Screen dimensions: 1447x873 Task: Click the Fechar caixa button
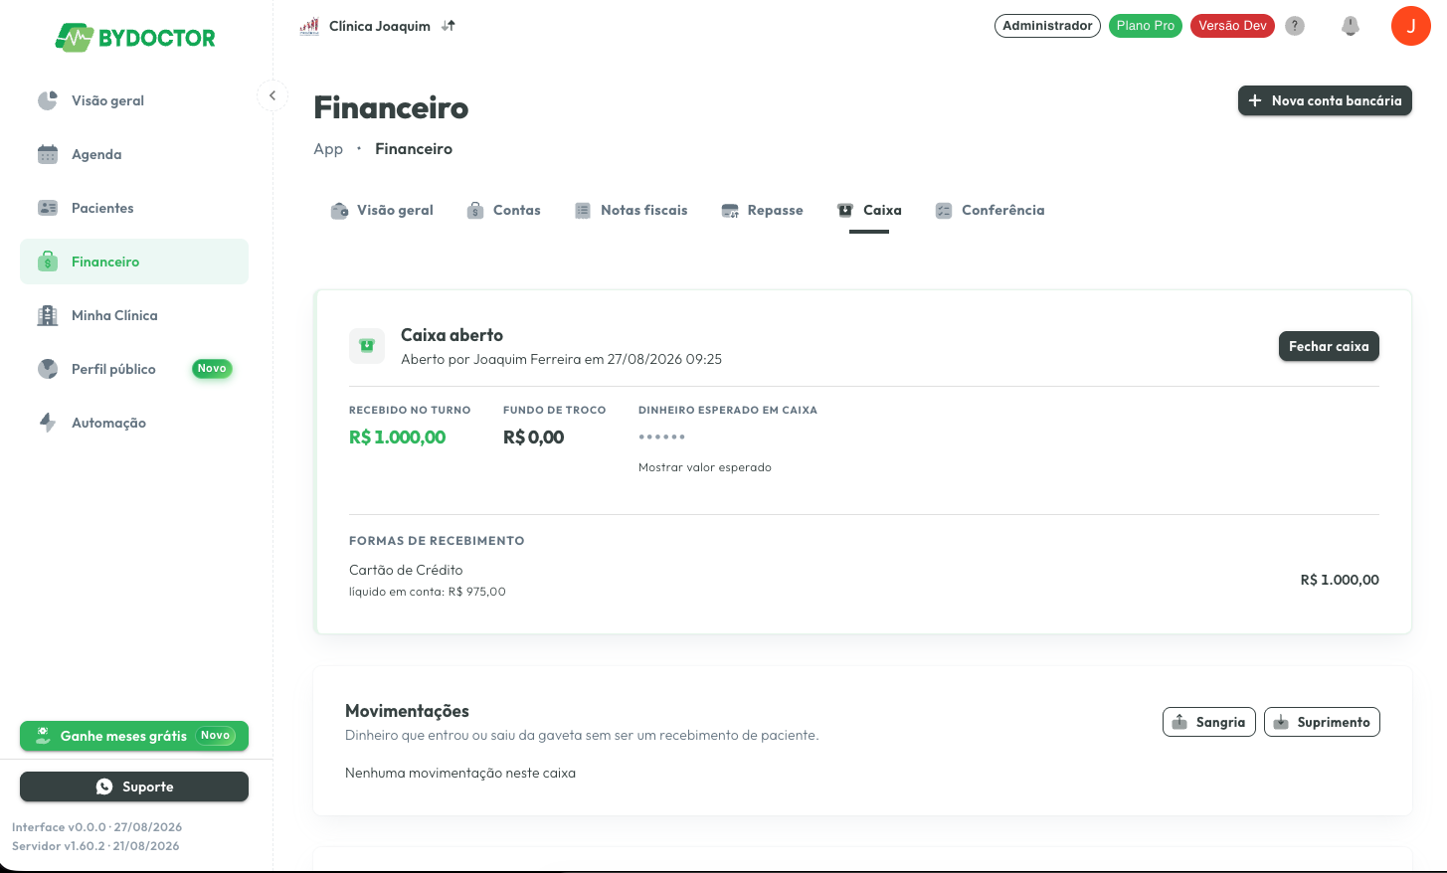coord(1329,346)
